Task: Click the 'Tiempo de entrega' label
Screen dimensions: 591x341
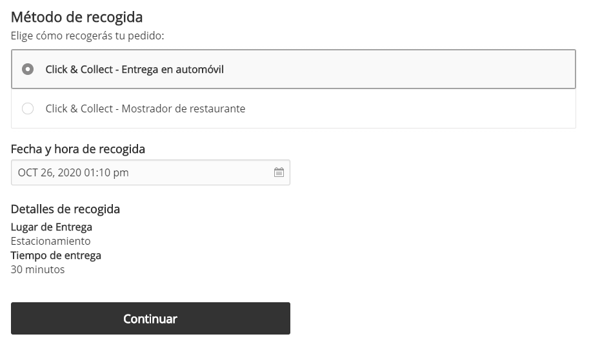Action: tap(56, 255)
